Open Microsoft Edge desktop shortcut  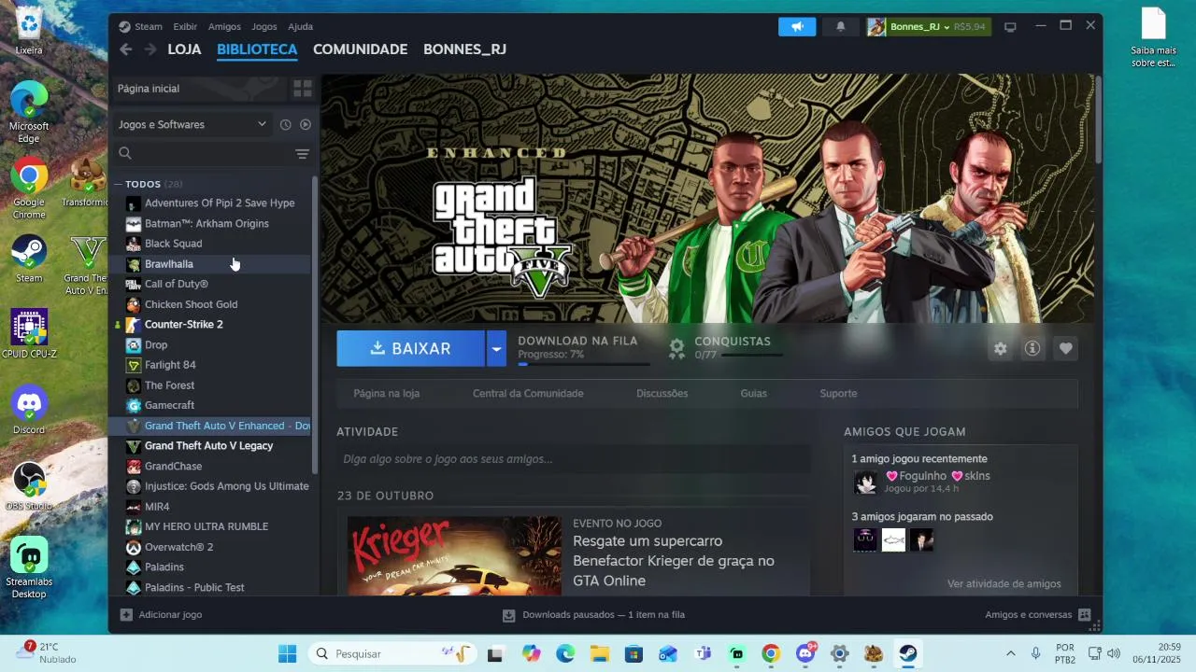click(x=29, y=112)
